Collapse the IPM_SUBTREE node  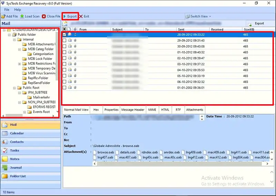(x=20, y=93)
